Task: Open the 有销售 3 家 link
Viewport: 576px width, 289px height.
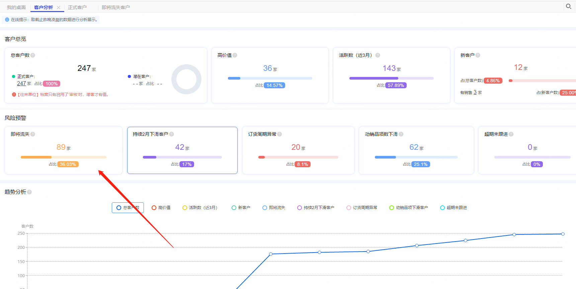Action: (x=475, y=92)
